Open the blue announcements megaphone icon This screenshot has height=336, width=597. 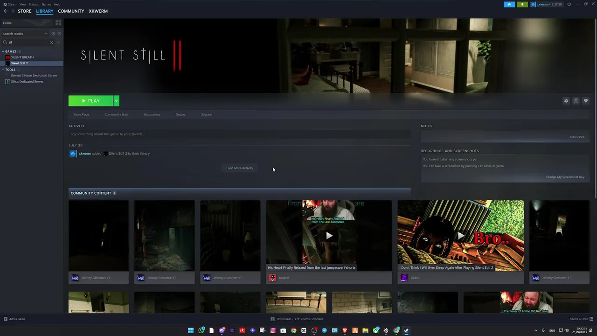click(x=509, y=4)
